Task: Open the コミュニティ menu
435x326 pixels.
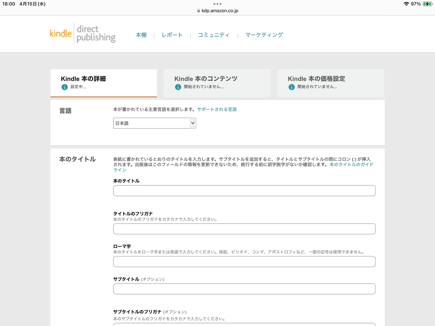Action: pyautogui.click(x=214, y=35)
